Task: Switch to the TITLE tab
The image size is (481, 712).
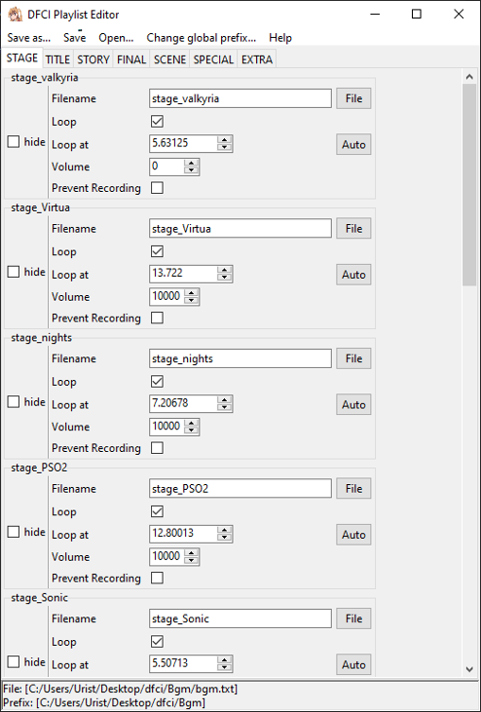Action: pyautogui.click(x=57, y=59)
